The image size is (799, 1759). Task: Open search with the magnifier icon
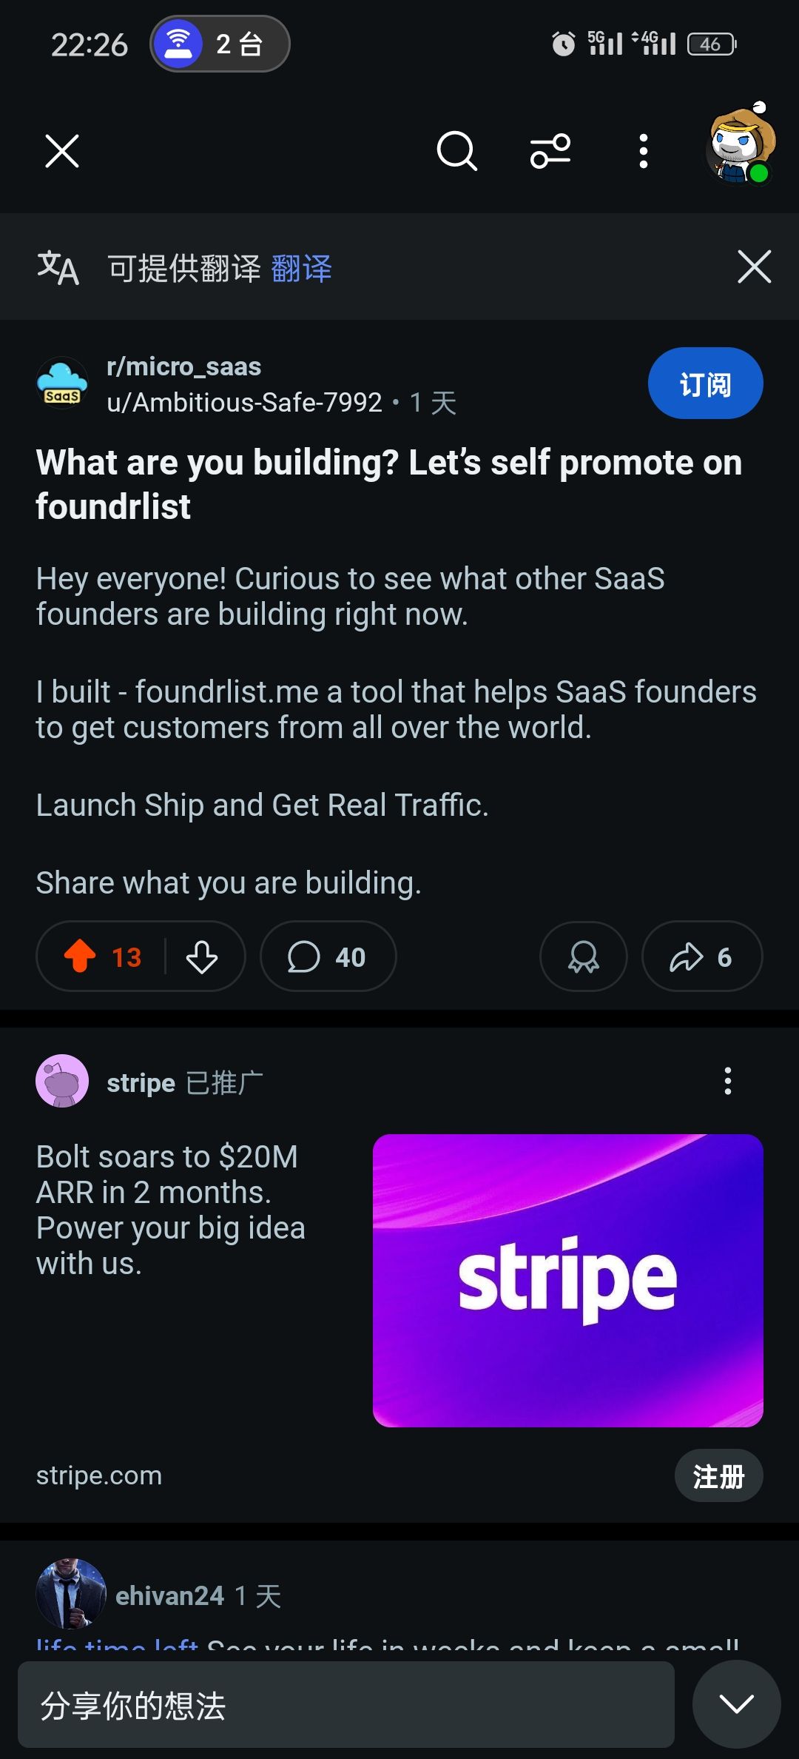(456, 151)
